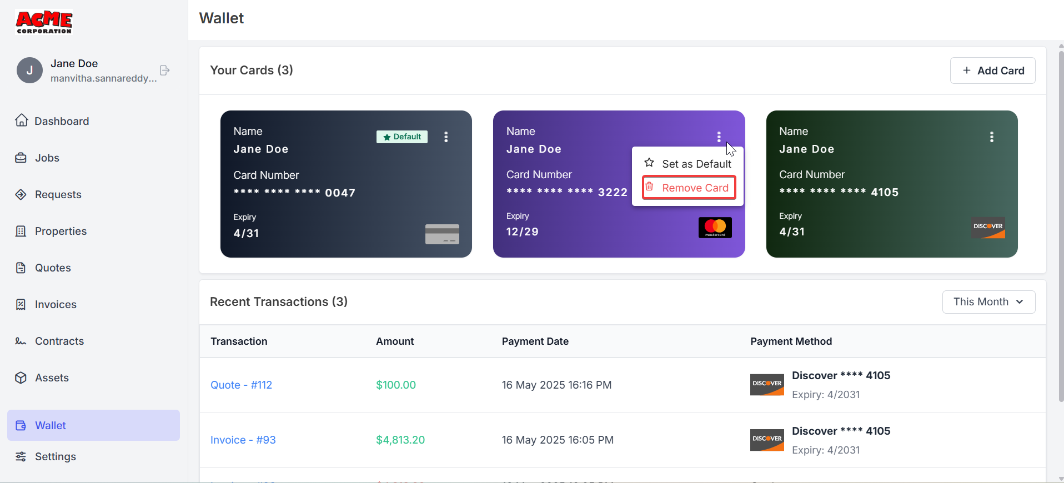
Task: Select Set as Default menu option
Action: click(x=689, y=164)
